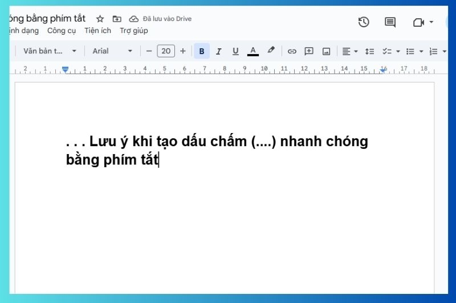
Task: Move document to a folder
Action: 117,19
